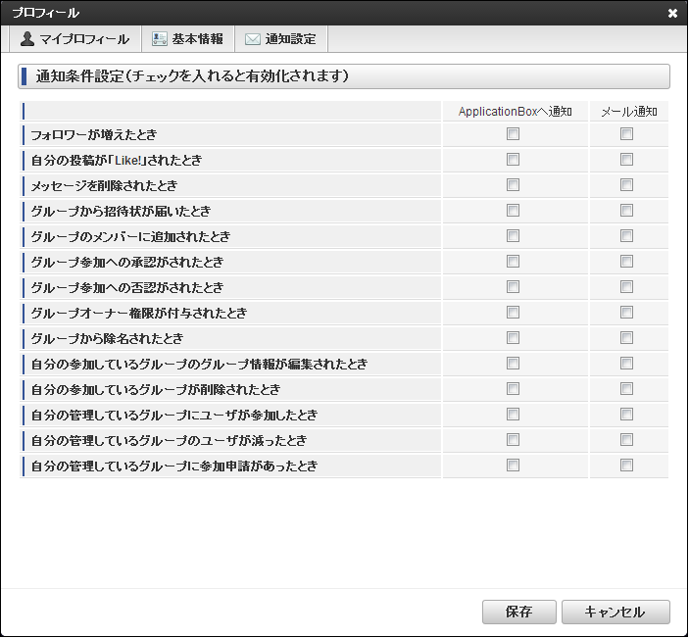Toggle ApplicationBox checkbox for メッセージを削除されたとき
This screenshot has width=689, height=638.
pos(513,184)
